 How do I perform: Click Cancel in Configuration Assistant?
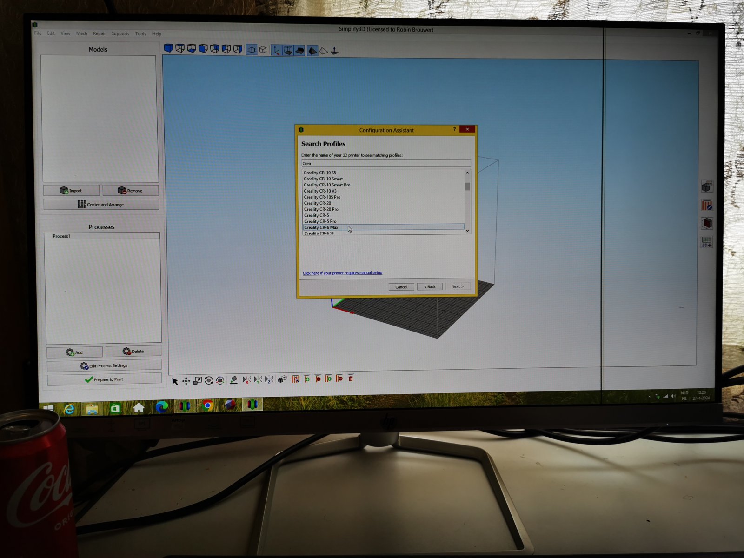pos(401,287)
